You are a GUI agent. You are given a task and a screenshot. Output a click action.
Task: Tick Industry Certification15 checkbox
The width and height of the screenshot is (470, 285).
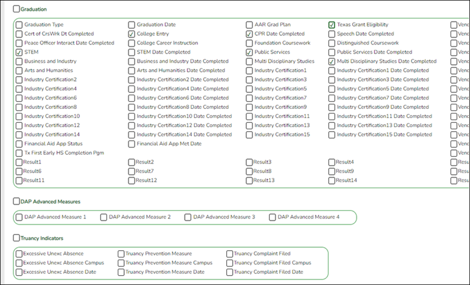(250, 135)
